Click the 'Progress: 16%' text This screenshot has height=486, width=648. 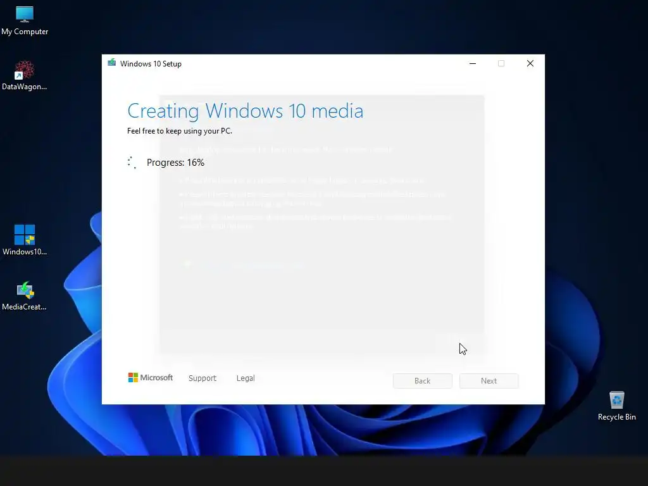point(176,163)
